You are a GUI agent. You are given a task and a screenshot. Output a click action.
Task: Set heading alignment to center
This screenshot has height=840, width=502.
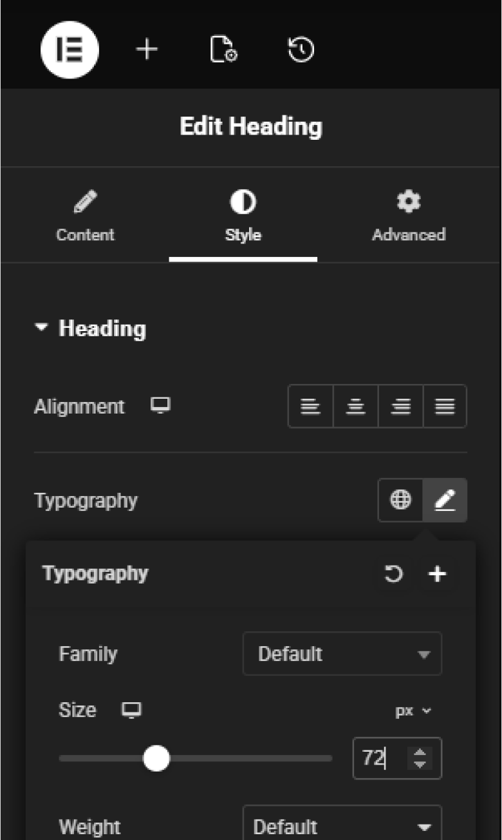point(356,406)
